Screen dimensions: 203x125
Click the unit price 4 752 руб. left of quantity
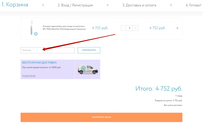(100, 28)
